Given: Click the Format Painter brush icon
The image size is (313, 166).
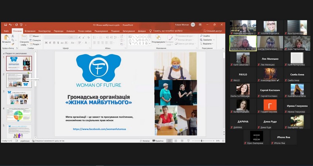Looking at the screenshot, I should click(x=13, y=44).
